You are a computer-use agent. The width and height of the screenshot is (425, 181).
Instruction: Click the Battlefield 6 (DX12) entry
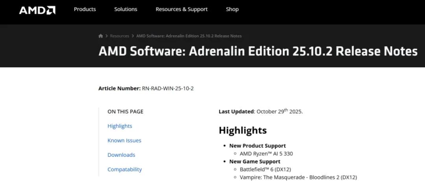click(265, 169)
